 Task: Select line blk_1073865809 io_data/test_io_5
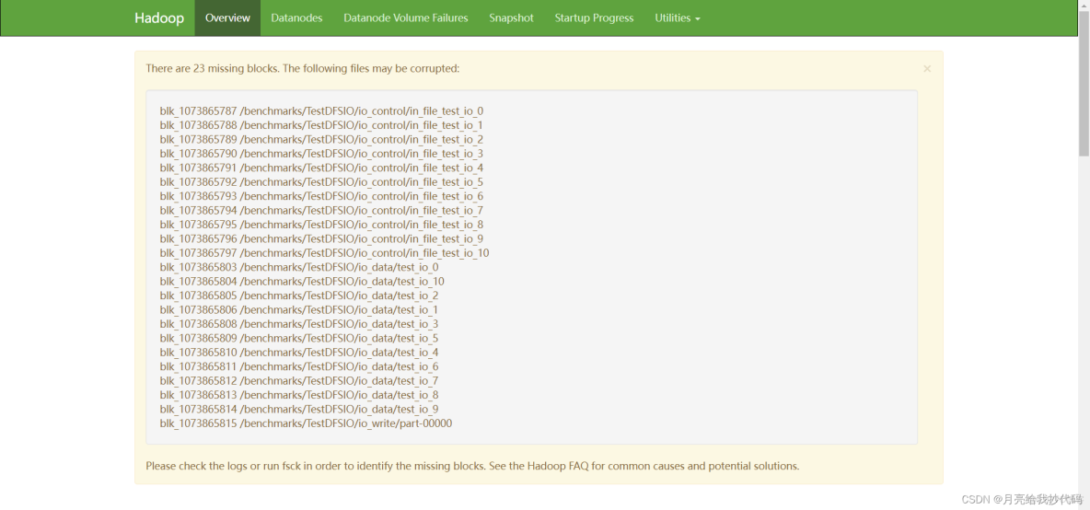click(x=299, y=339)
